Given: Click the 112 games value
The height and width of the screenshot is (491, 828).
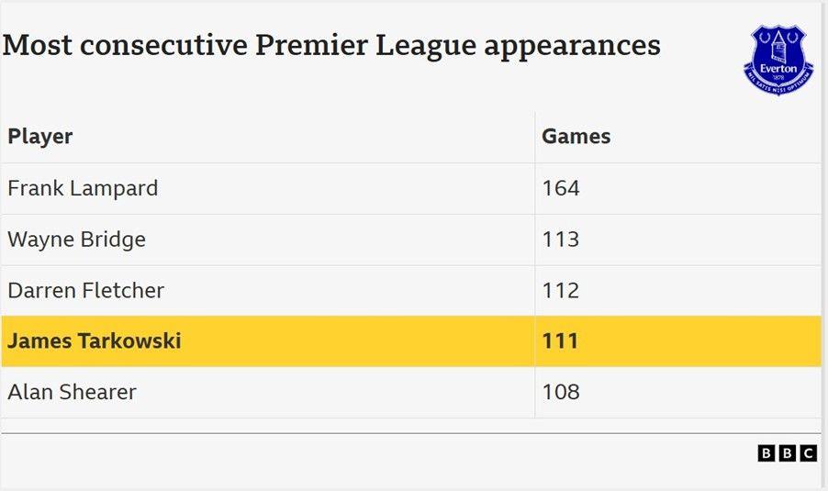Looking at the screenshot, I should click(x=561, y=290).
